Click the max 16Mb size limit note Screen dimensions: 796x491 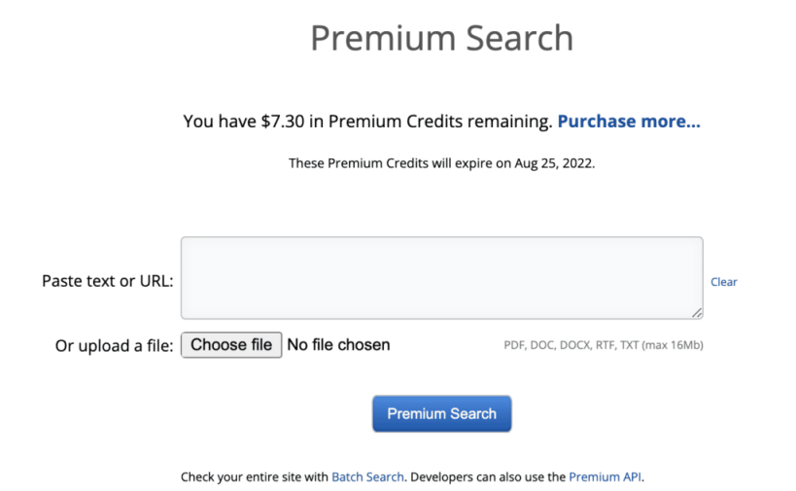[x=673, y=345]
